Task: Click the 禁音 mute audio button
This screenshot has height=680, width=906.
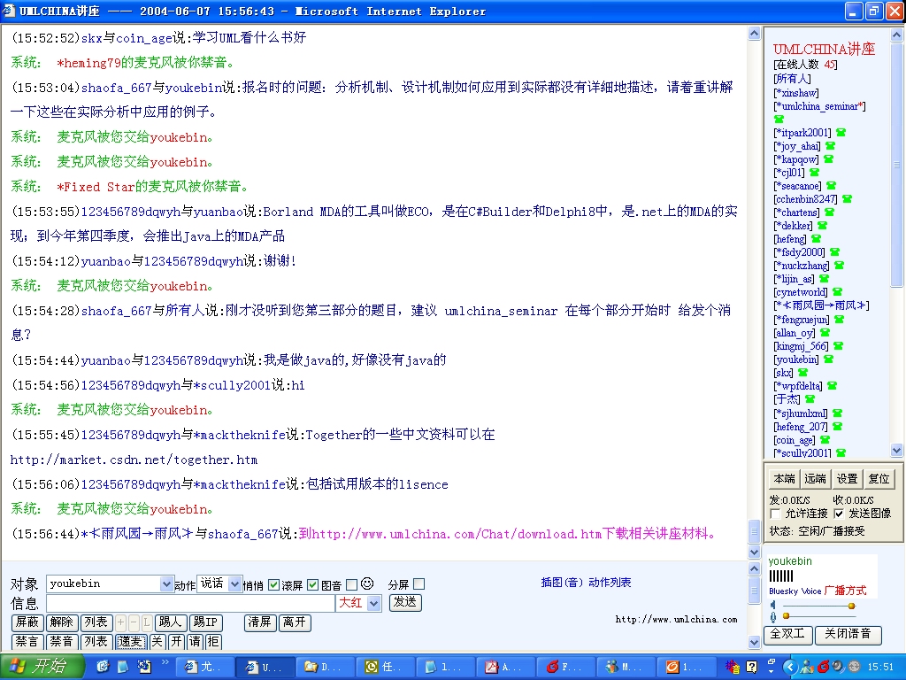Action: click(61, 641)
